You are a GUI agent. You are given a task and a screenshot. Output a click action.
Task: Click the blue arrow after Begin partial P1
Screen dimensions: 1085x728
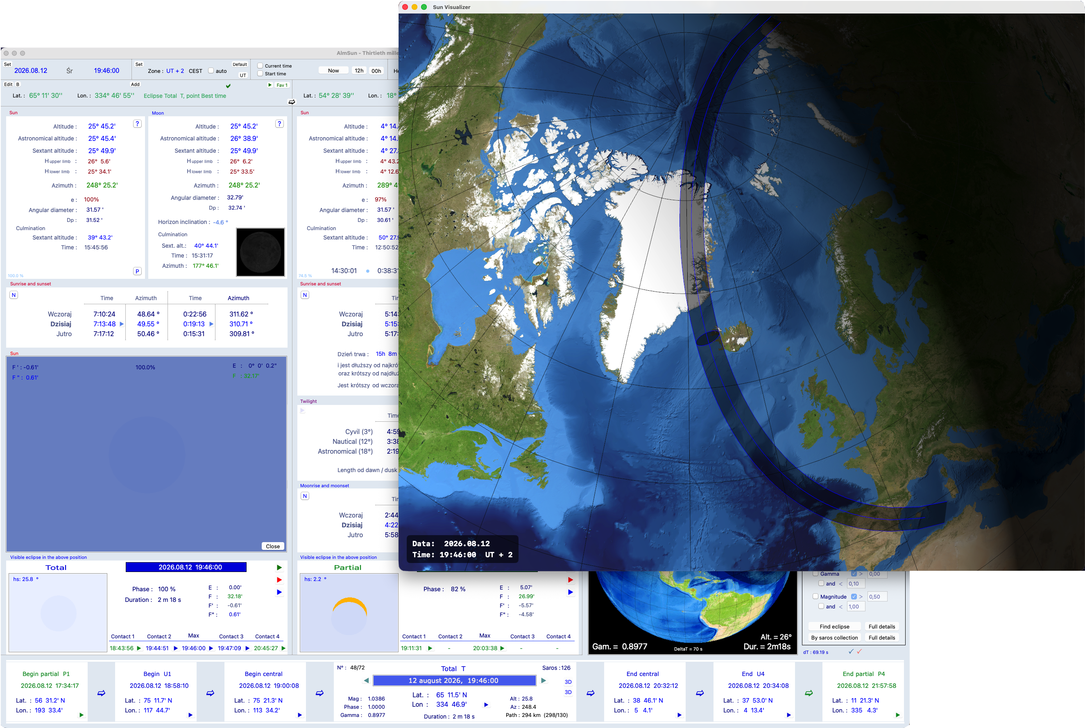pos(101,693)
